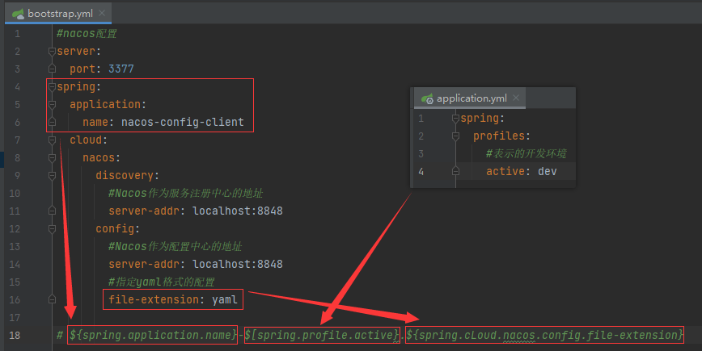Click the Spring icon on application.yml tab

pos(427,98)
